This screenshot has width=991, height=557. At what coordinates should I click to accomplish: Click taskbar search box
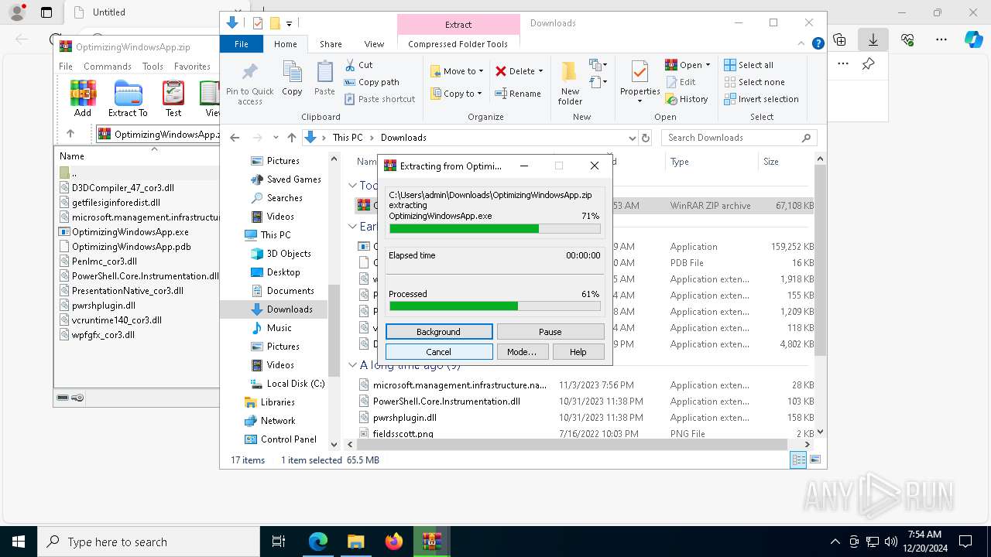[149, 542]
